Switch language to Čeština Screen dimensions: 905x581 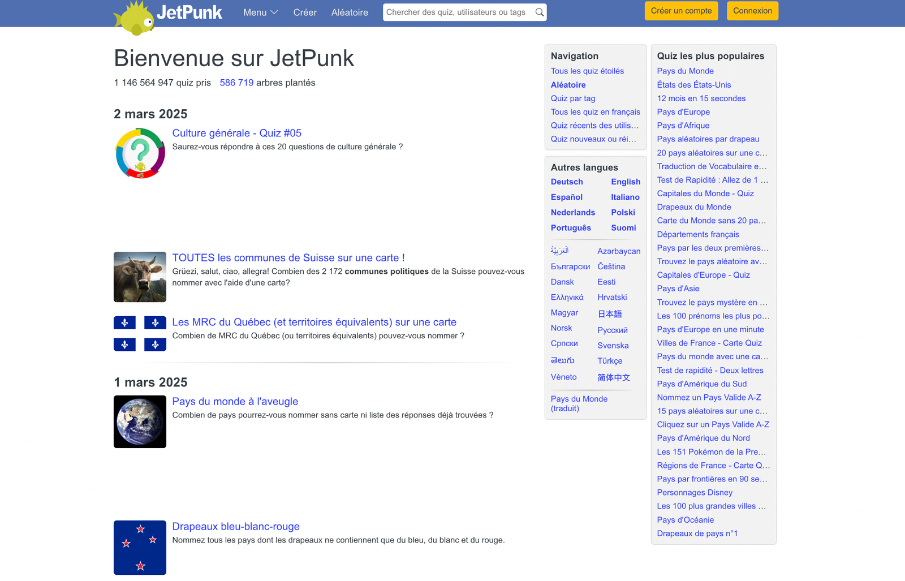point(611,266)
